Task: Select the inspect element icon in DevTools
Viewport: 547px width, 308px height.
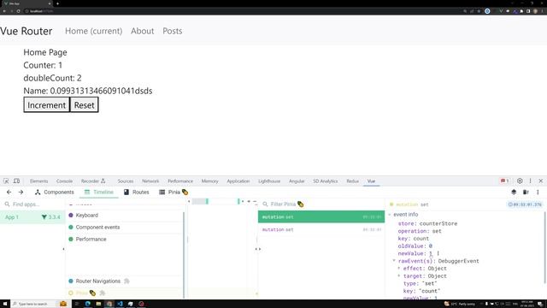Action: (6, 181)
